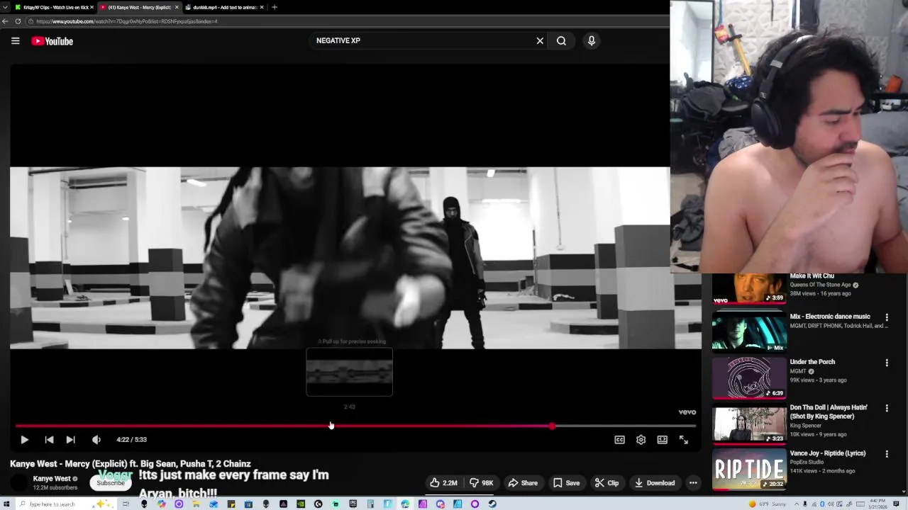Open more actions ellipsis under the video
The width and height of the screenshot is (908, 510).
pos(693,483)
